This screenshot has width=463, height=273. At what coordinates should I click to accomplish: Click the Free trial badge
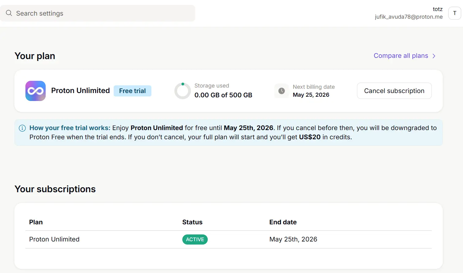[x=132, y=91]
